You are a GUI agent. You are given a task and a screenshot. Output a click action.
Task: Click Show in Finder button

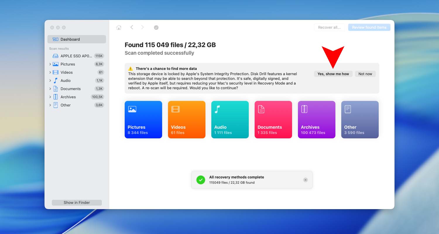(x=77, y=202)
